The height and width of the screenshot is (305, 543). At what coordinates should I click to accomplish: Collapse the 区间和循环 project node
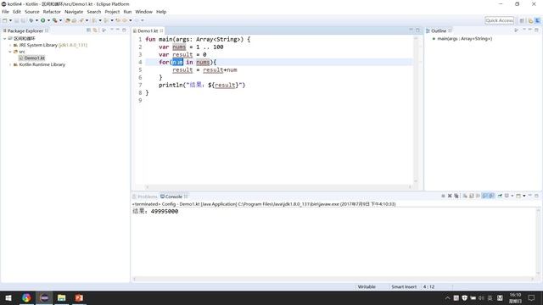point(5,38)
